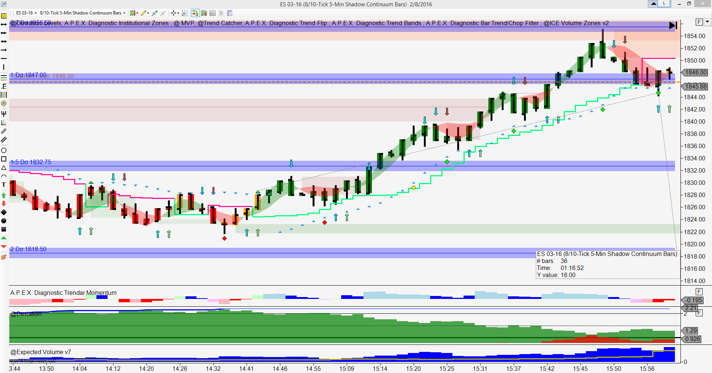
Task: Click the 1848.00 price marker on axis
Action: click(696, 73)
